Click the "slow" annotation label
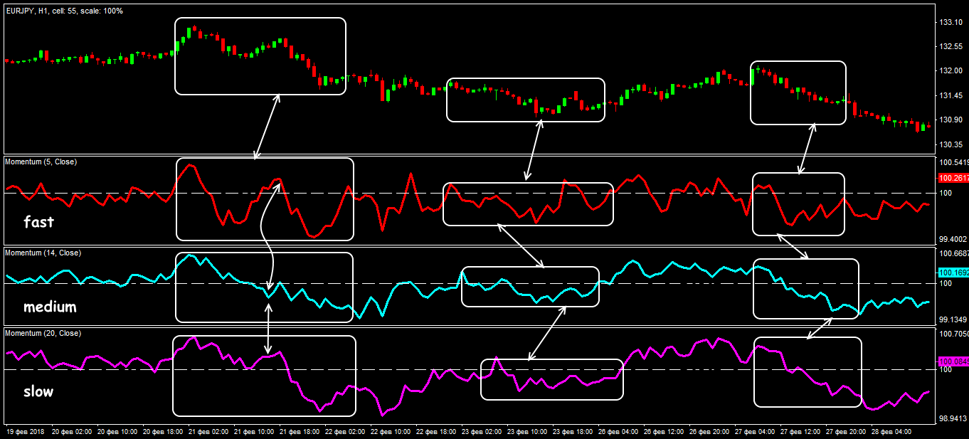Screen dimensions: 969x439 pos(38,391)
